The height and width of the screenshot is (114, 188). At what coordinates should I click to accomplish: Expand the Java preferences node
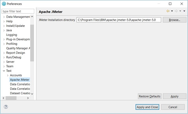[4, 30]
